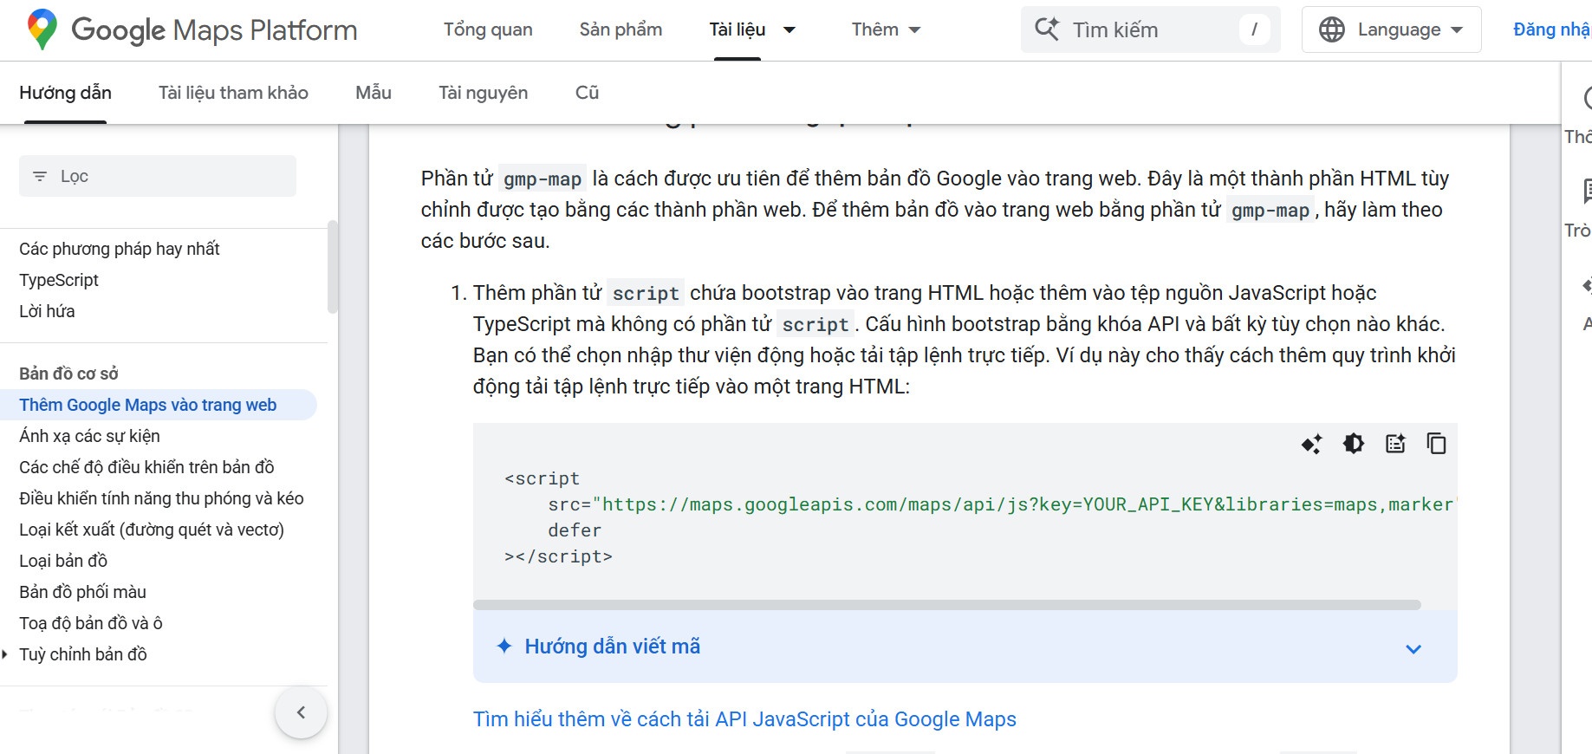Collapse the left sidebar with the chevron button

click(301, 711)
